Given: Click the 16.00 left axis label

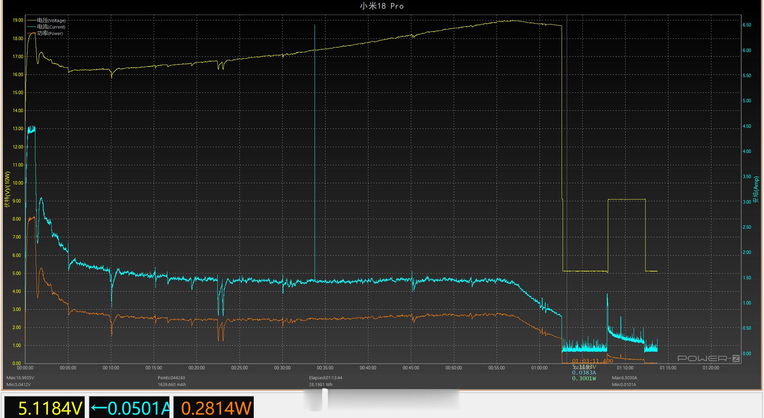Looking at the screenshot, I should tap(18, 74).
